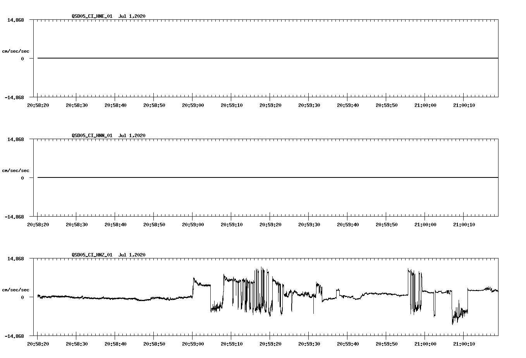Click the 20:58:50 time label under HNE plot
The width and height of the screenshot is (526, 358).
pos(154,105)
